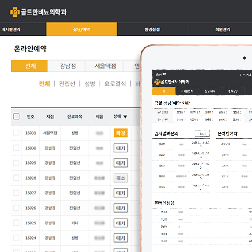Click the 대기 status button for row 15927
This screenshot has height=252, width=252.
(x=121, y=193)
